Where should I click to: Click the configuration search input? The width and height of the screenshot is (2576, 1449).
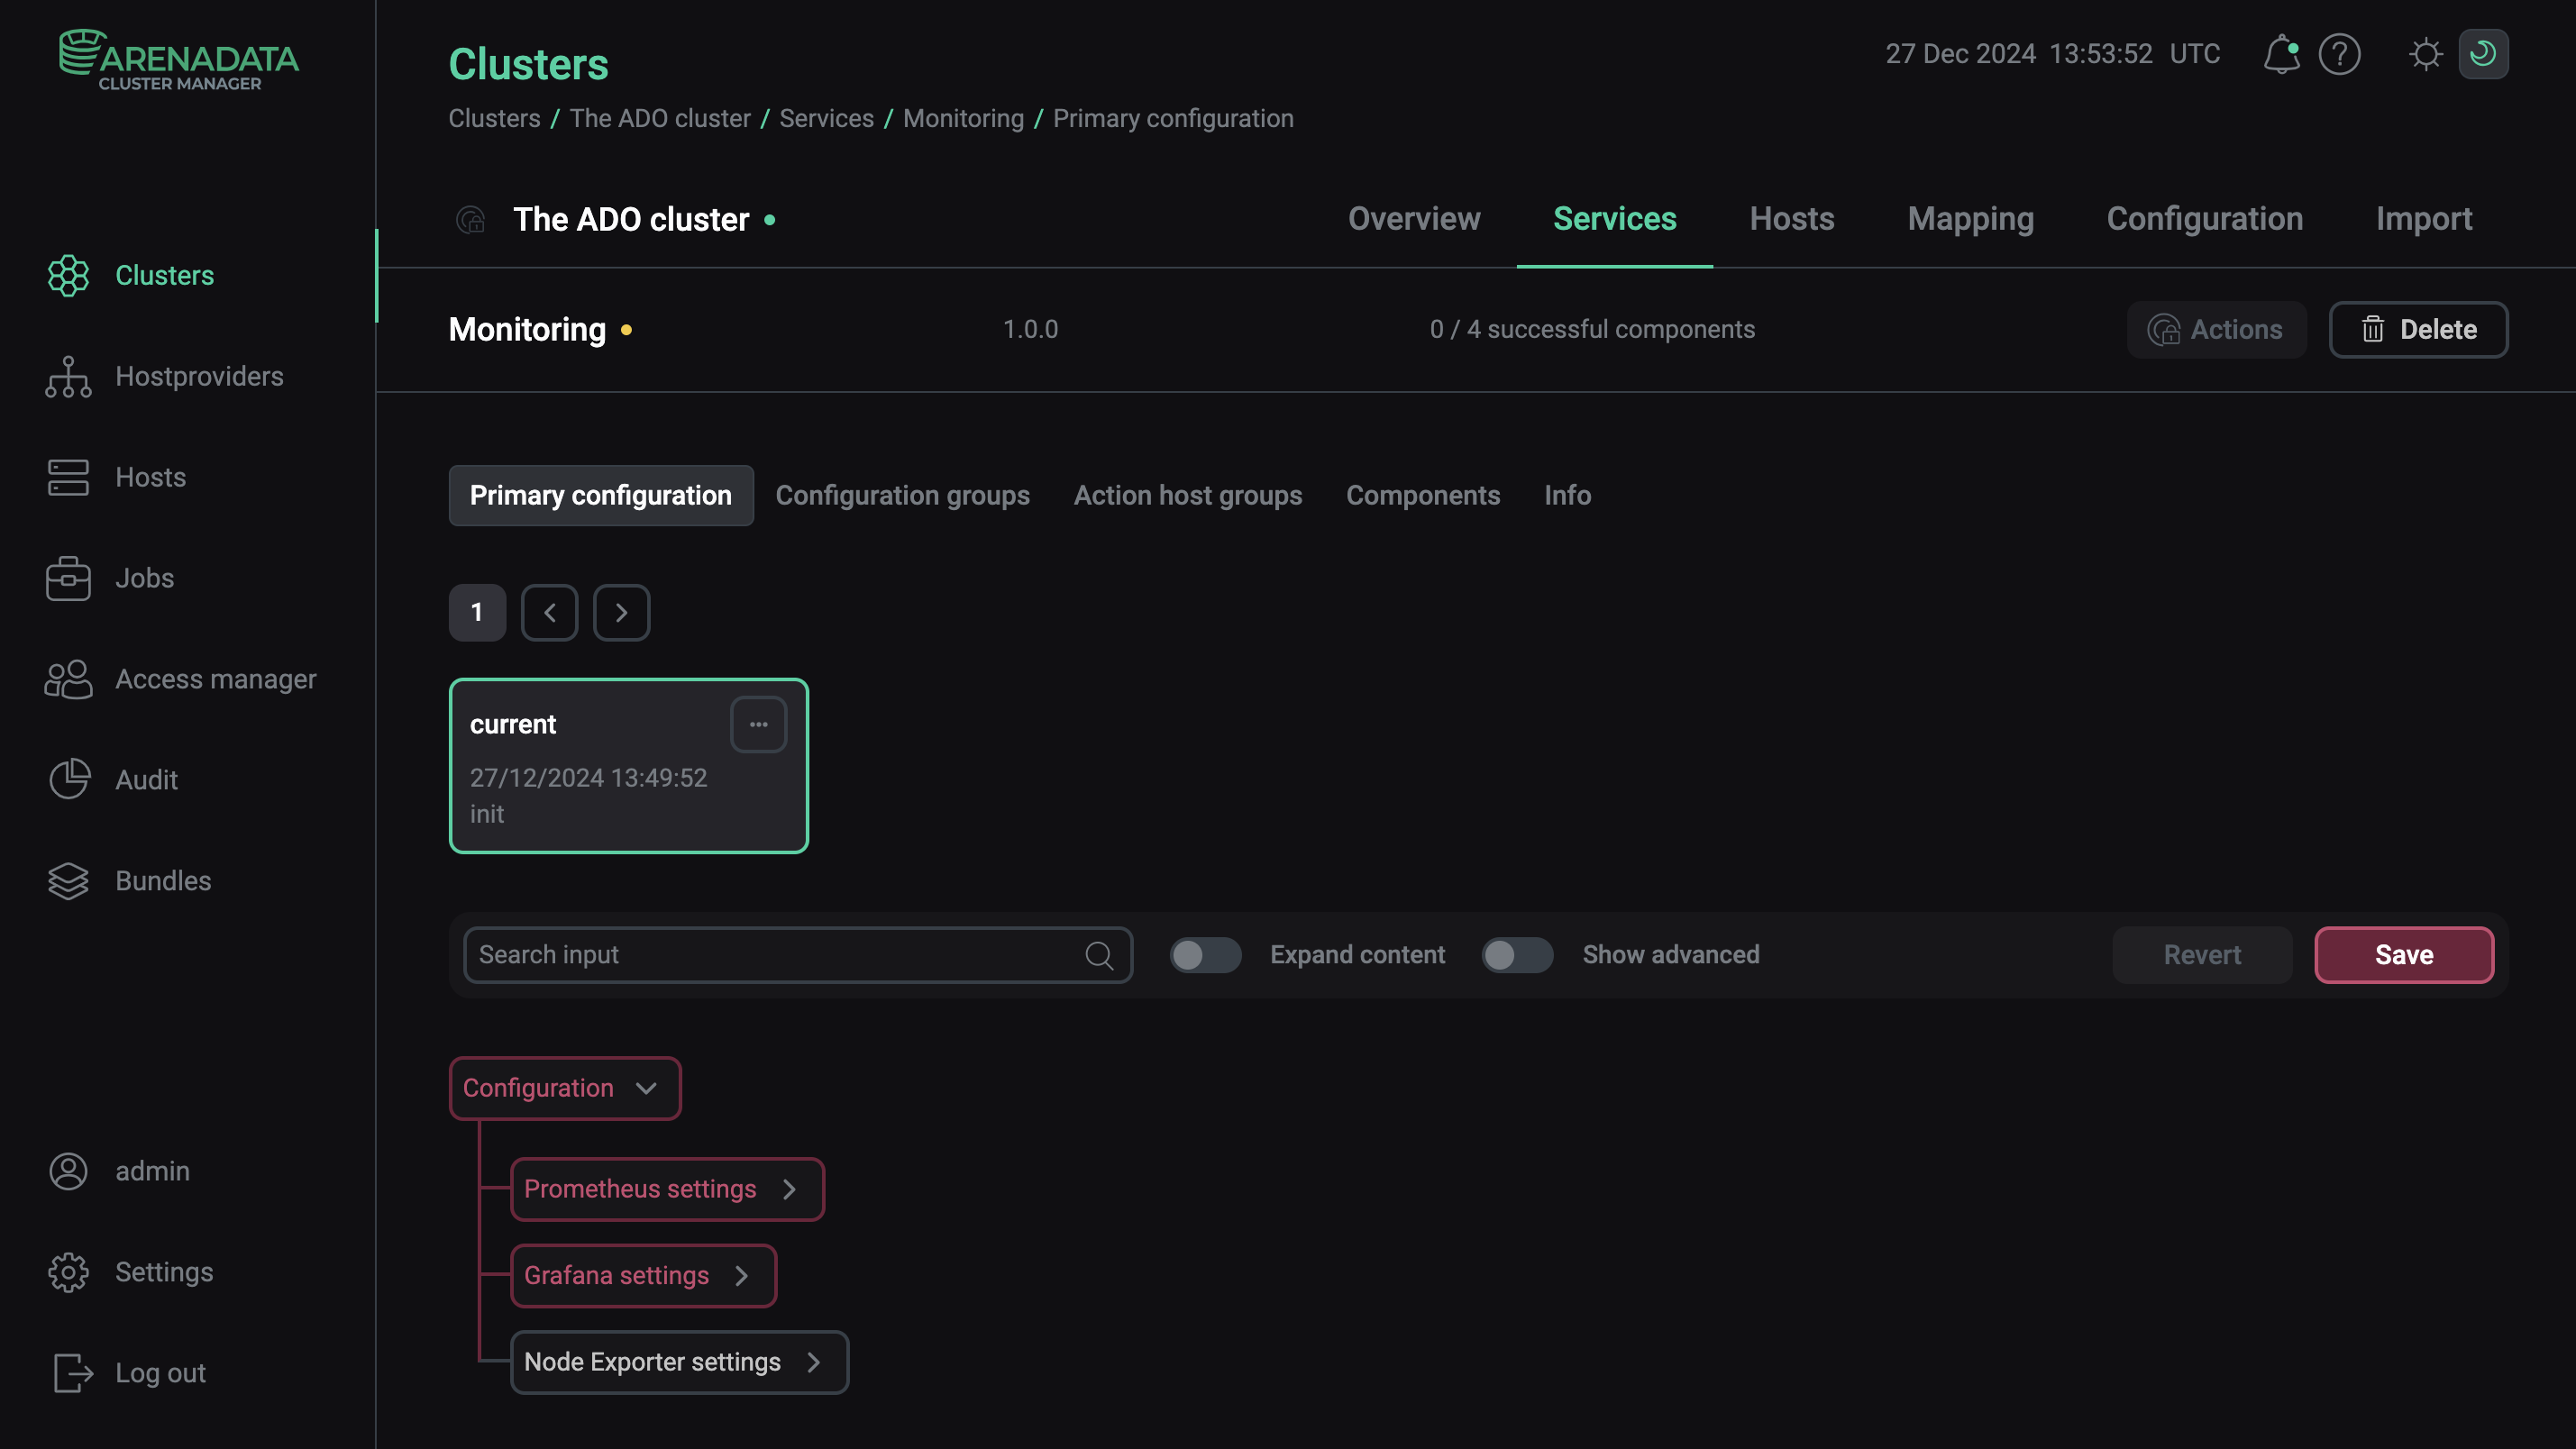pyautogui.click(x=780, y=955)
